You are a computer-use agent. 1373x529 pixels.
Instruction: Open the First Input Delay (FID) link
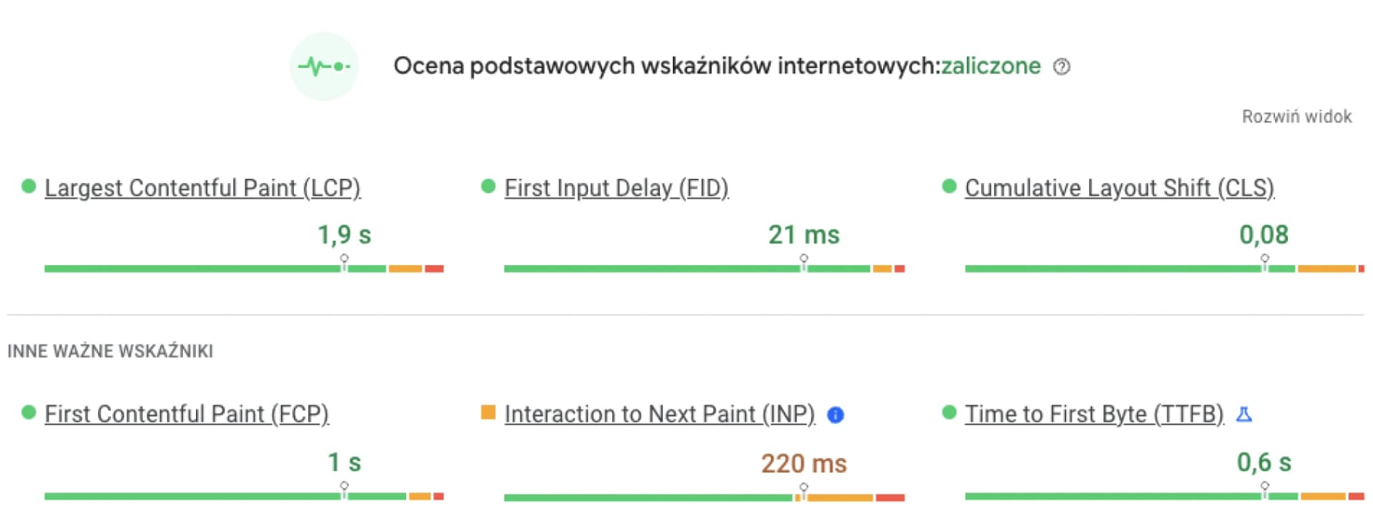coord(616,188)
